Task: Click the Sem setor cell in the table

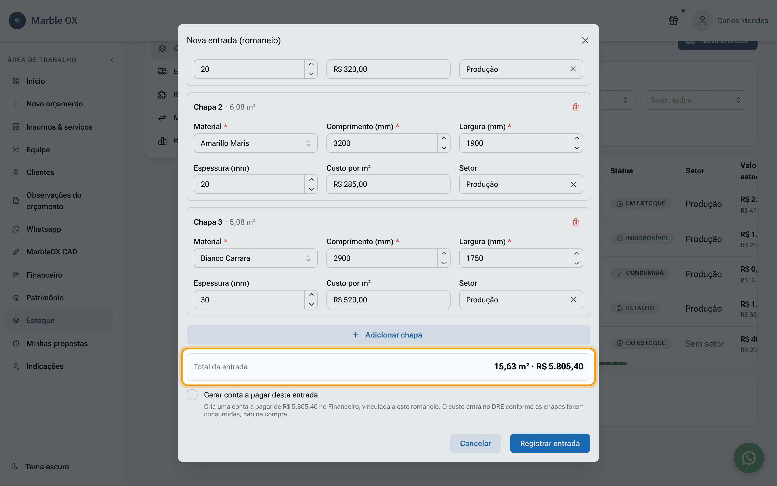Action: click(x=704, y=344)
